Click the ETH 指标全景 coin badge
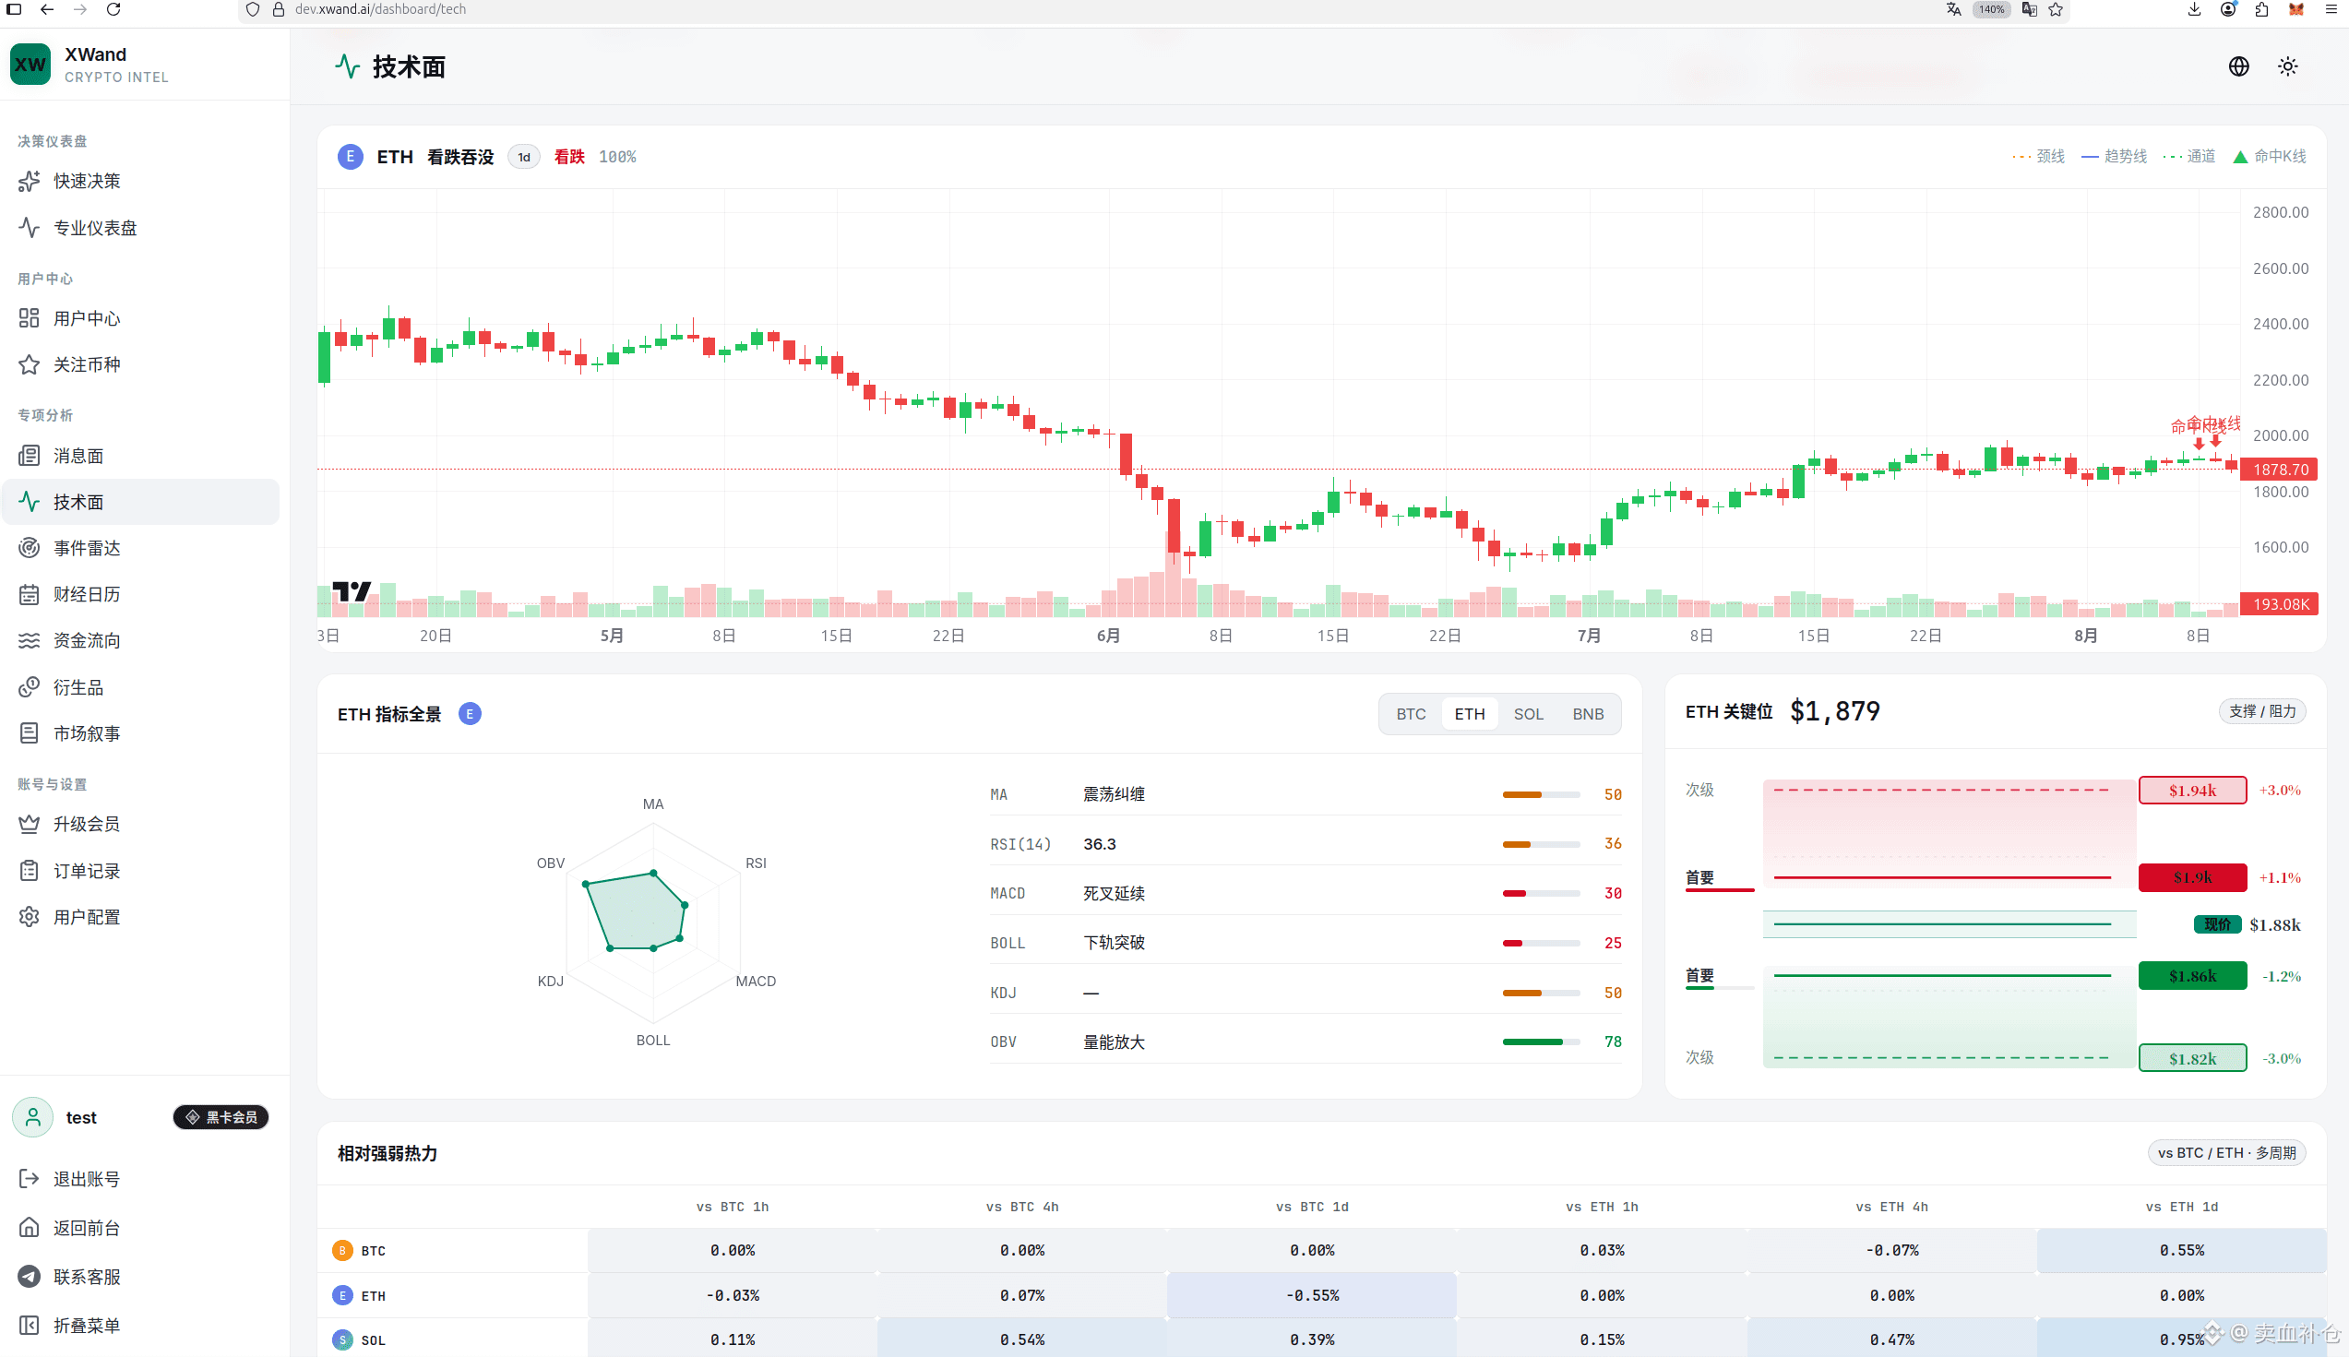 pyautogui.click(x=470, y=714)
